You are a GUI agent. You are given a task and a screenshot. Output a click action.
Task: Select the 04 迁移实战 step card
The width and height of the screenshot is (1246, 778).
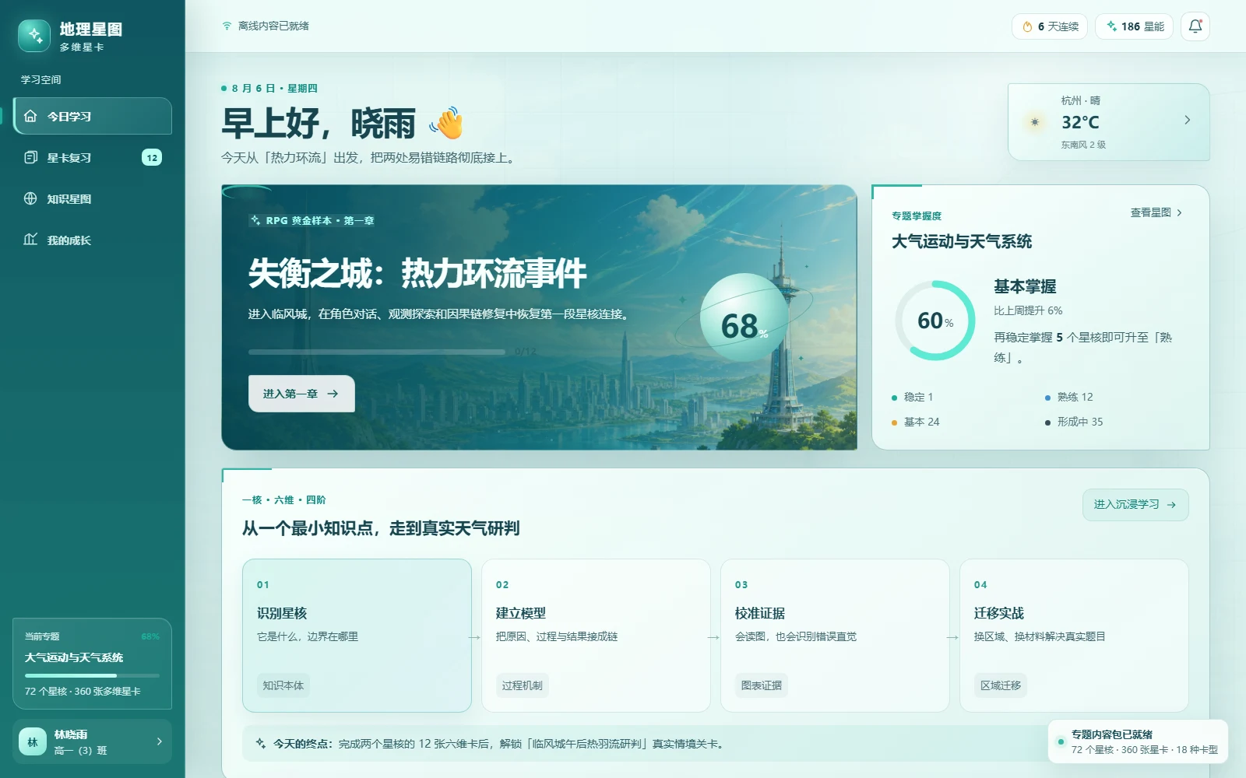[x=1074, y=636]
